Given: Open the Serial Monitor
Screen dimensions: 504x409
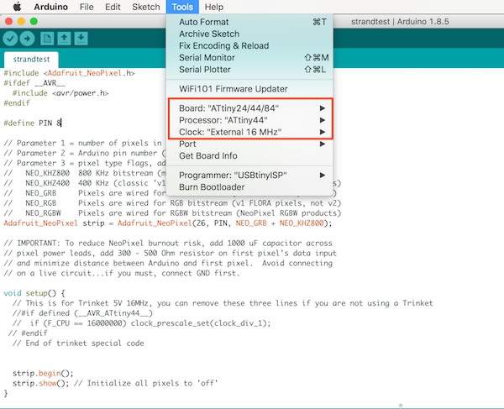Looking at the screenshot, I should coord(249,57).
